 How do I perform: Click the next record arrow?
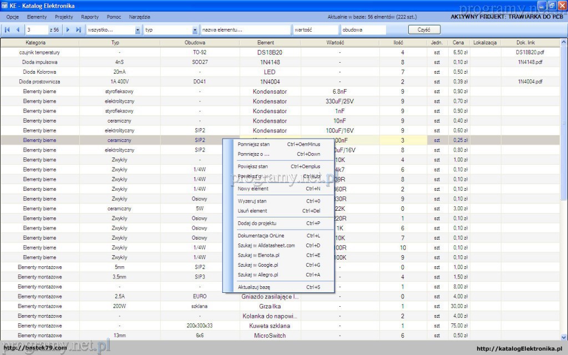click(x=68, y=29)
